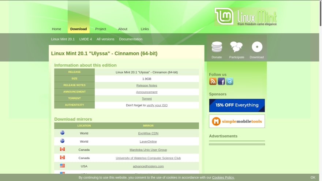Click the Donate coins icon
The width and height of the screenshot is (322, 181).
(x=217, y=47)
